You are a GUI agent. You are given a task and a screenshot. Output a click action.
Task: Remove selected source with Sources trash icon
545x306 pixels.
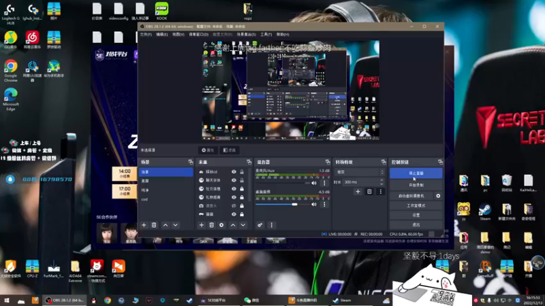coord(211,225)
